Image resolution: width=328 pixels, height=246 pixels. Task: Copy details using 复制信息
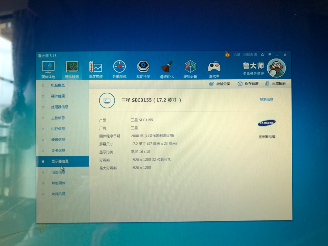pos(267,99)
